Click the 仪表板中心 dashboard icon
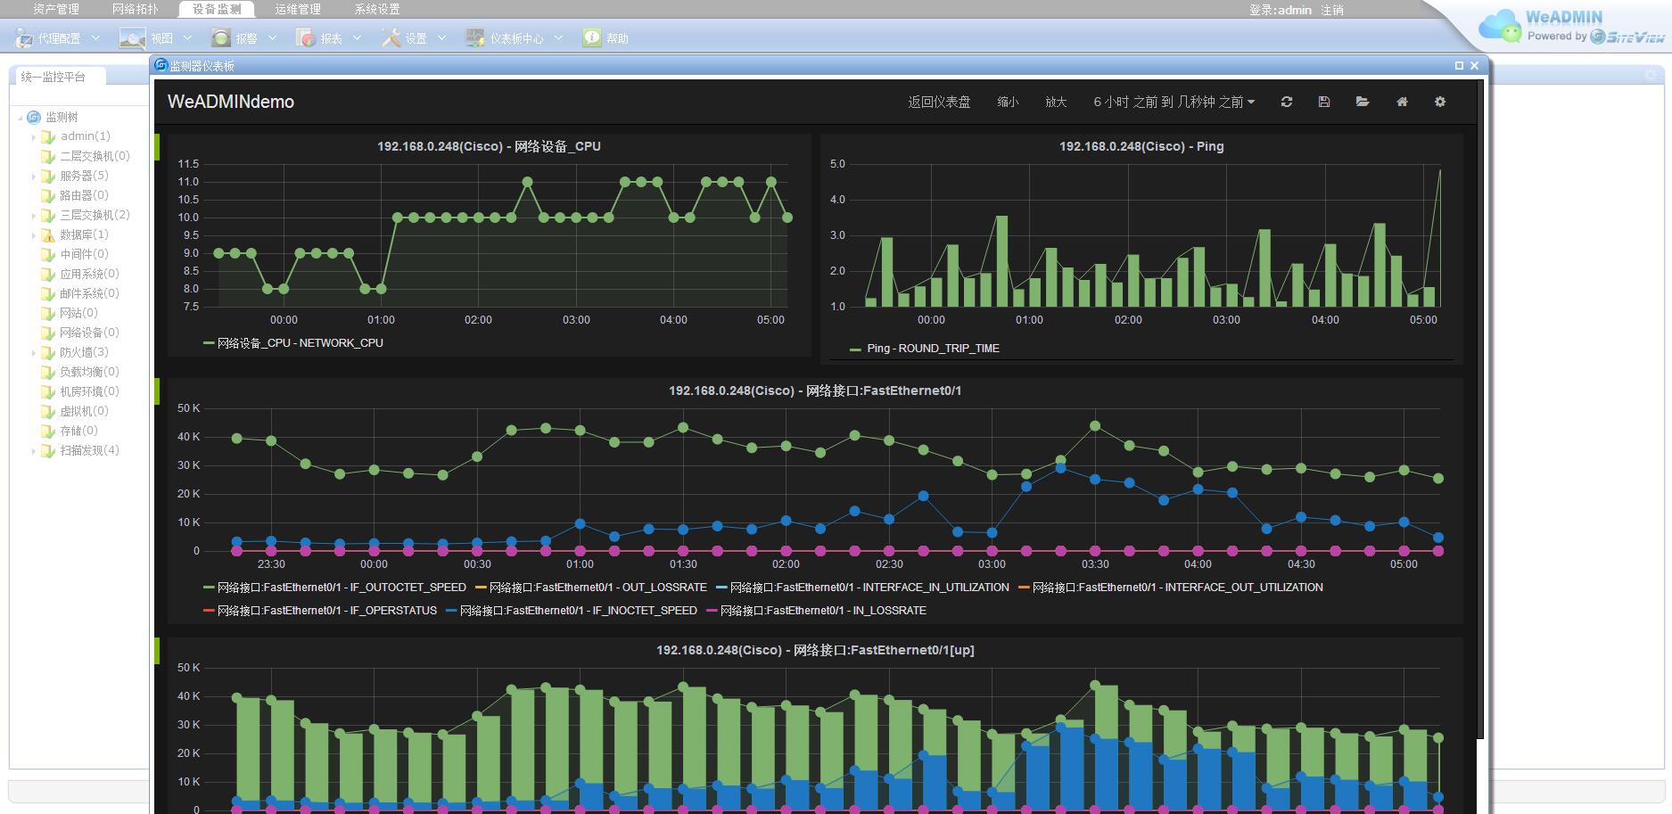1672x814 pixels. (475, 38)
